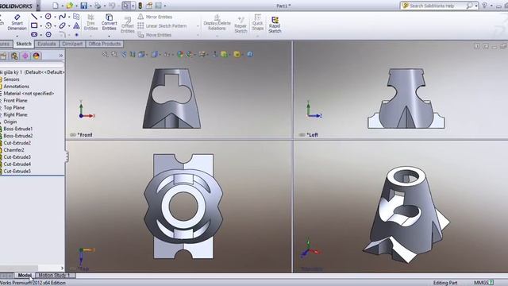Open the SolidWorks main menu arrow
Viewport: 508px width, 286px height.
pos(38,6)
